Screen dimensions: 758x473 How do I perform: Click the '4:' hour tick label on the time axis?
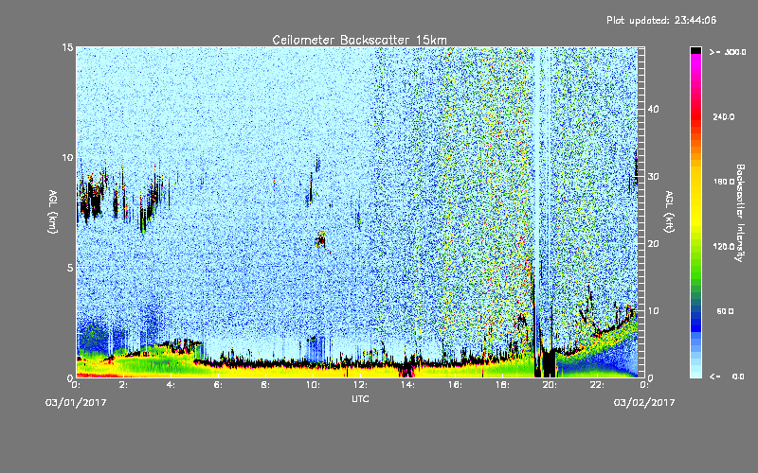[x=171, y=385]
